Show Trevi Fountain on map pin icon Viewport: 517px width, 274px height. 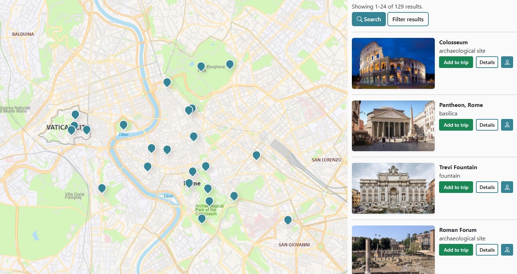pos(507,187)
